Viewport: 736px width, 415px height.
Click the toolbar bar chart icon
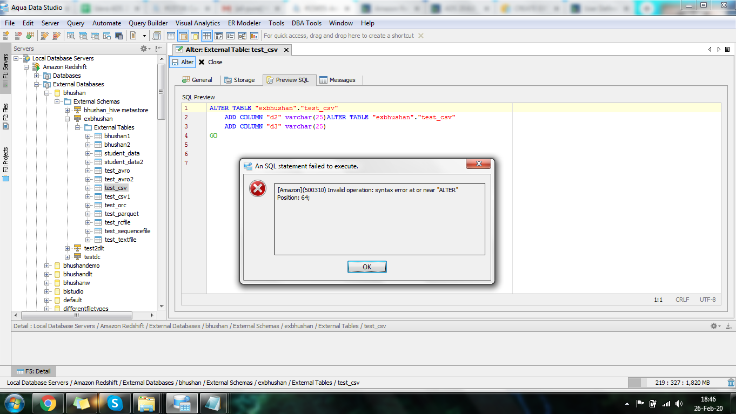[255, 36]
